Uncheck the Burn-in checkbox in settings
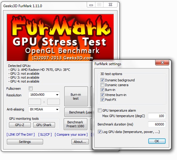Image resolution: width=177 pixels, height=160 pixels. click(x=102, y=90)
